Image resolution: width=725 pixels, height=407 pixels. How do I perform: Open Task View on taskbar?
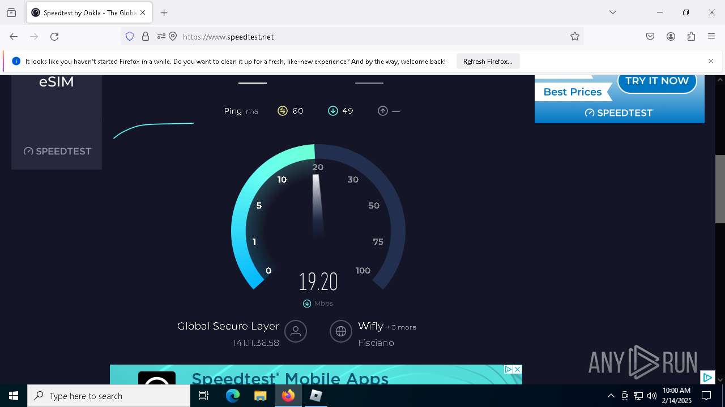tap(204, 396)
